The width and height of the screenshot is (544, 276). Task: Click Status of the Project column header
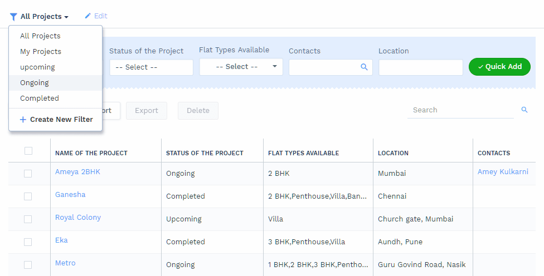pos(205,153)
